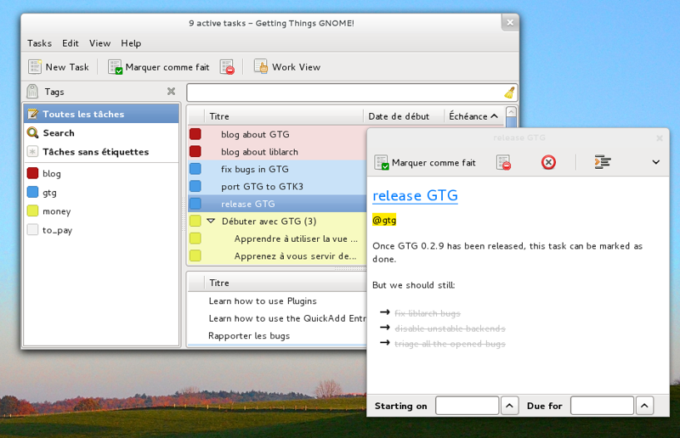Image resolution: width=680 pixels, height=438 pixels.
Task: Click the insert subtask icon in editor
Action: coord(603,162)
